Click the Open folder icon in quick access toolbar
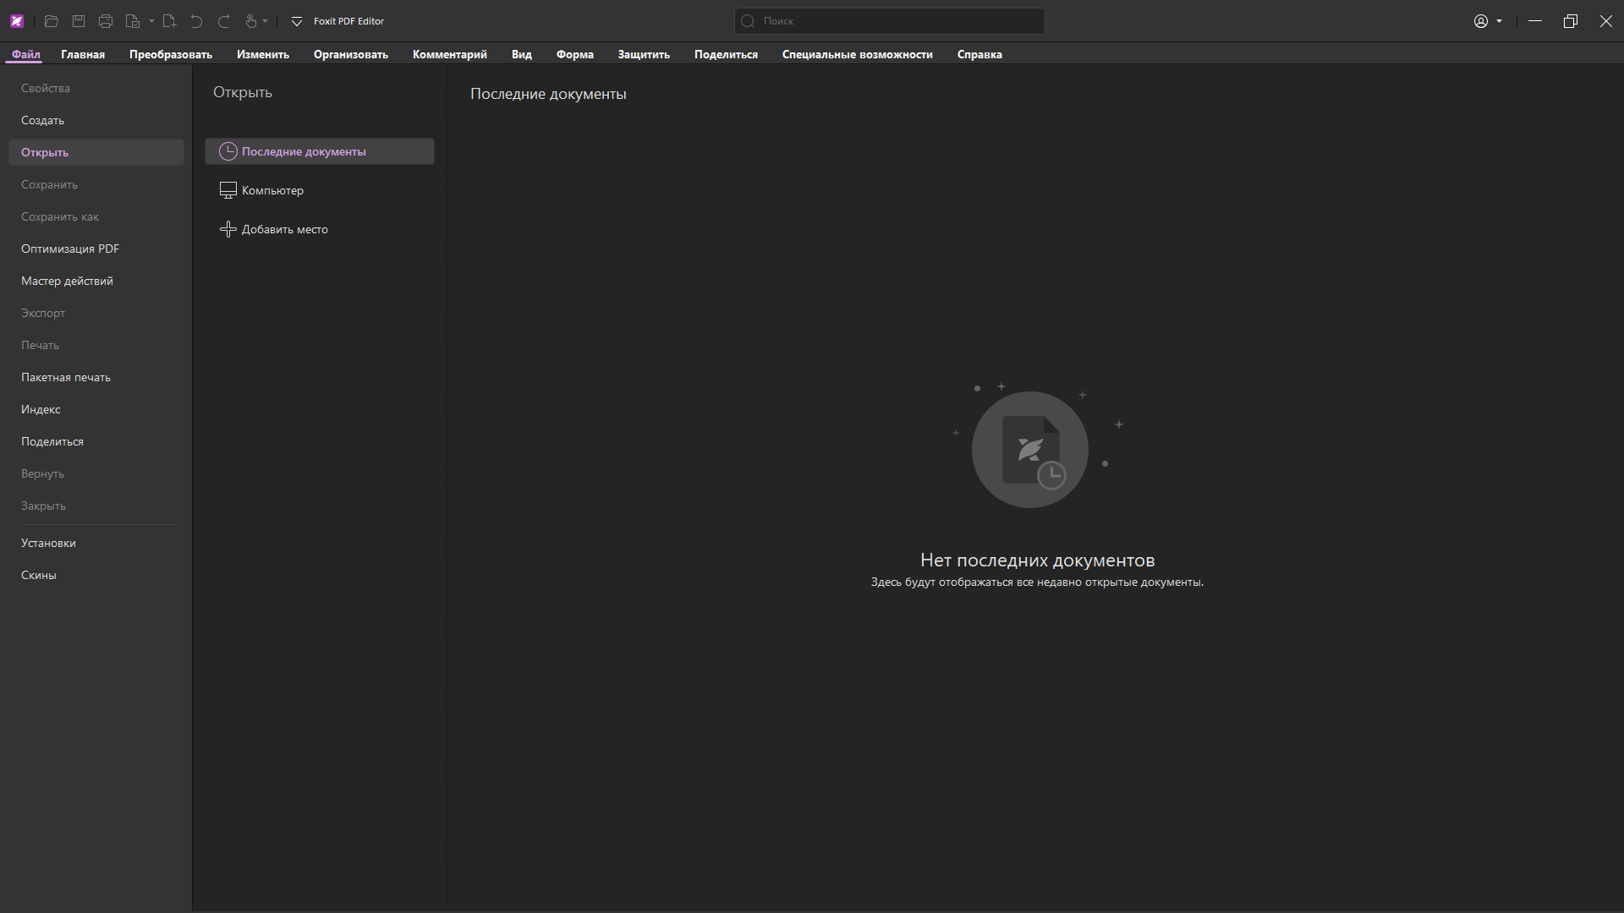 point(52,21)
